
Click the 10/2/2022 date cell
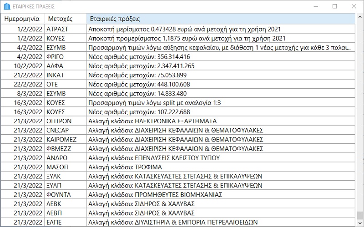[22, 66]
